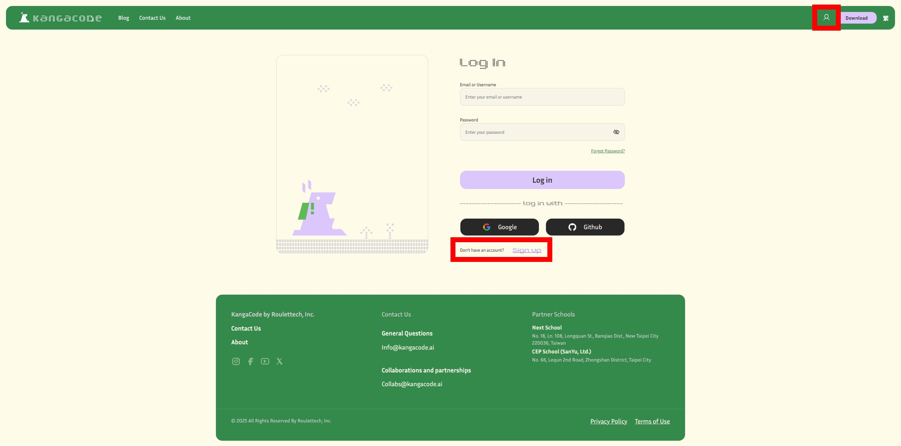901x446 pixels.
Task: Submit with the Log in button
Action: tap(542, 180)
